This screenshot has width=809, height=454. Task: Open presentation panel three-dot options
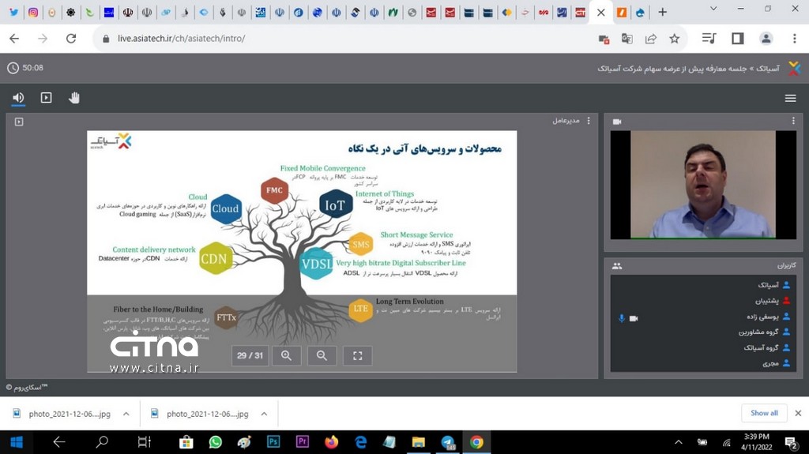pyautogui.click(x=588, y=121)
